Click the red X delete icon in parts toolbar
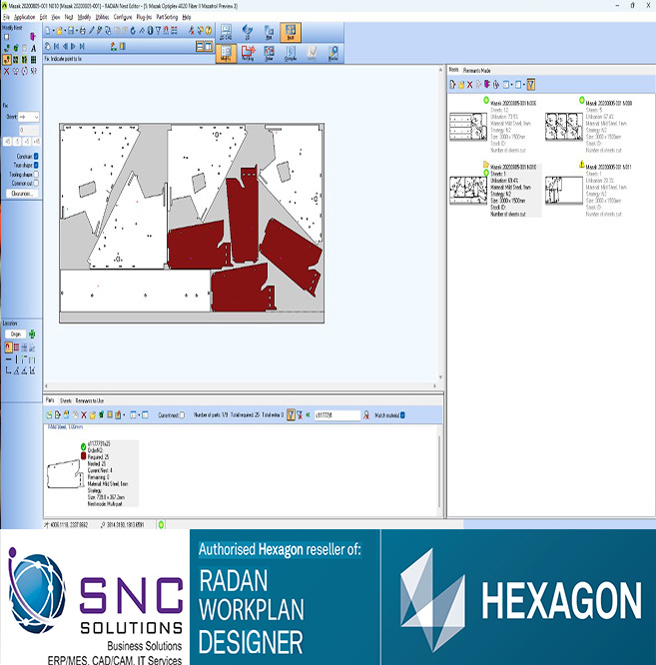The width and height of the screenshot is (656, 665). point(84,415)
